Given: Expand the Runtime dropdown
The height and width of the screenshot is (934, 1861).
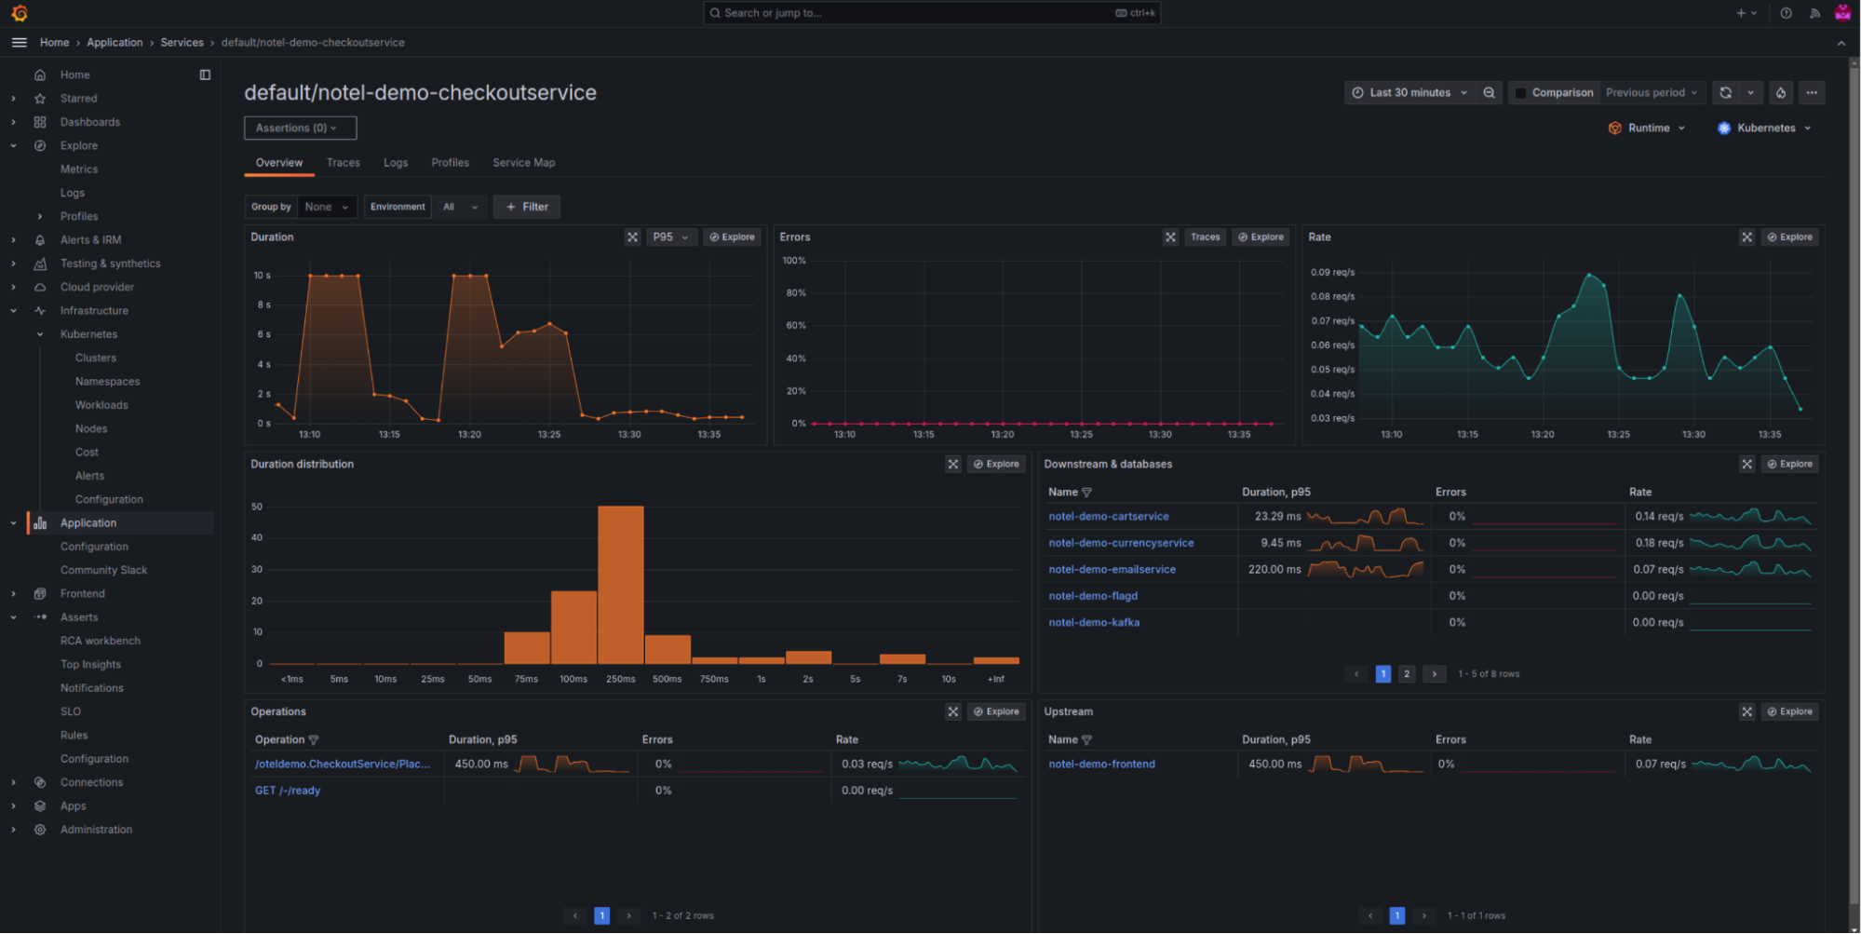Looking at the screenshot, I should (1648, 128).
